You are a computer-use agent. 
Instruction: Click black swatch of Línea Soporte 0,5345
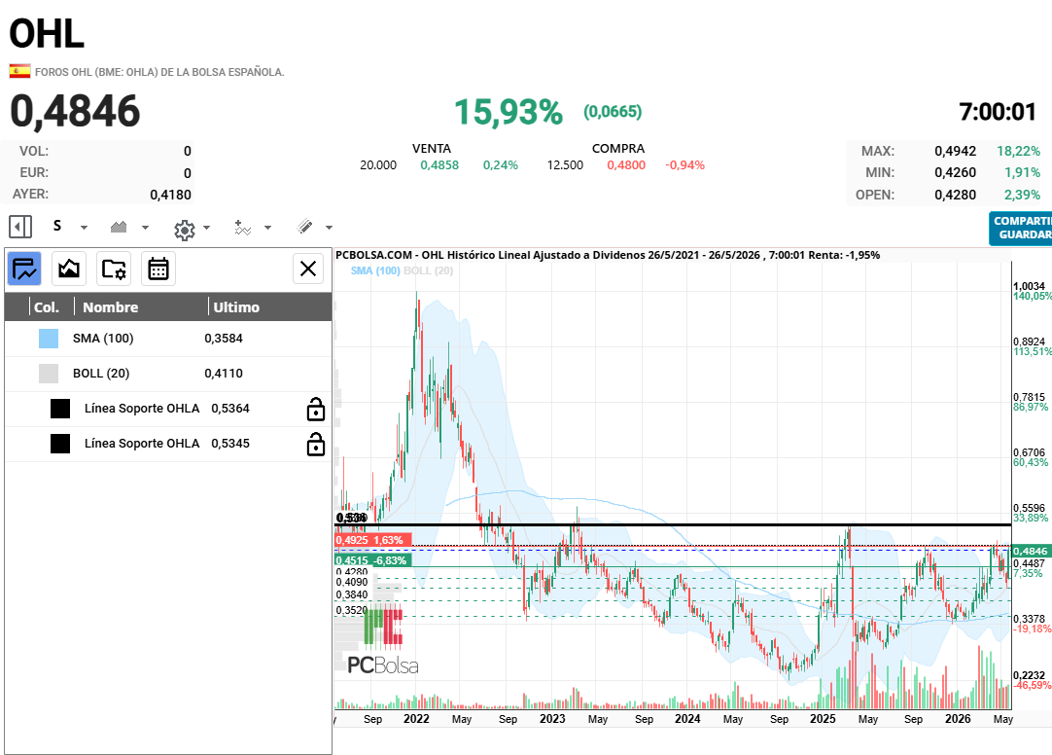tap(60, 443)
